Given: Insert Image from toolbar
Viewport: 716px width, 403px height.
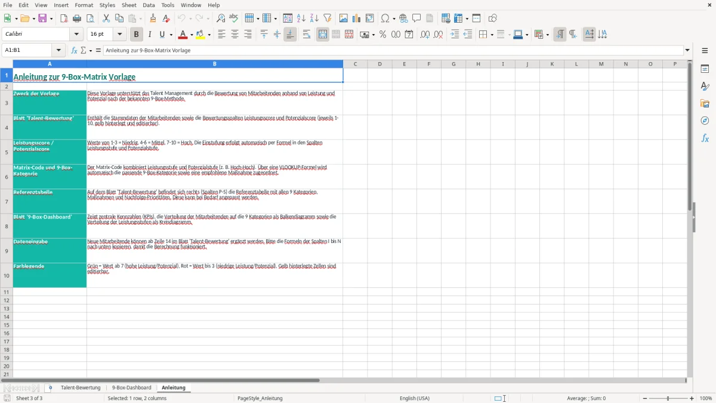Looking at the screenshot, I should [x=344, y=19].
